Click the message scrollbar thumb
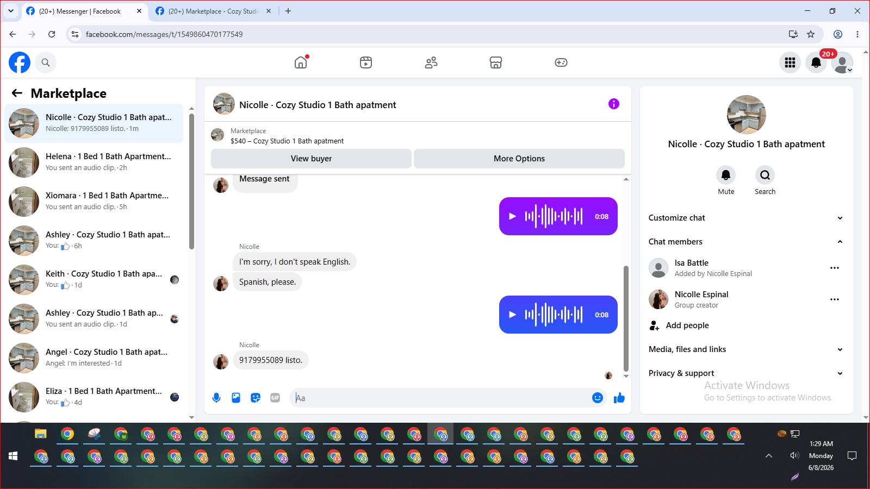Image resolution: width=870 pixels, height=489 pixels. [626, 318]
